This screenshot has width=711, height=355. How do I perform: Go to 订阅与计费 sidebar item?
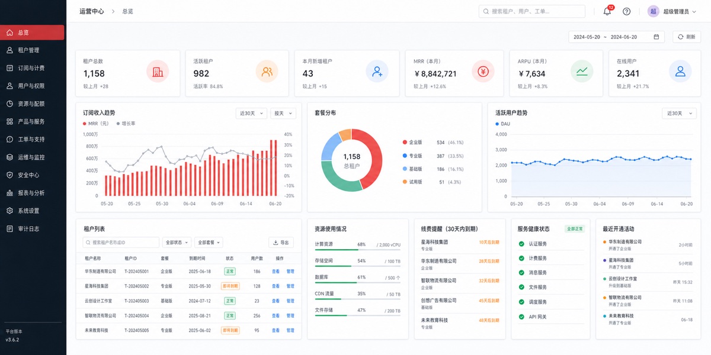point(33,68)
